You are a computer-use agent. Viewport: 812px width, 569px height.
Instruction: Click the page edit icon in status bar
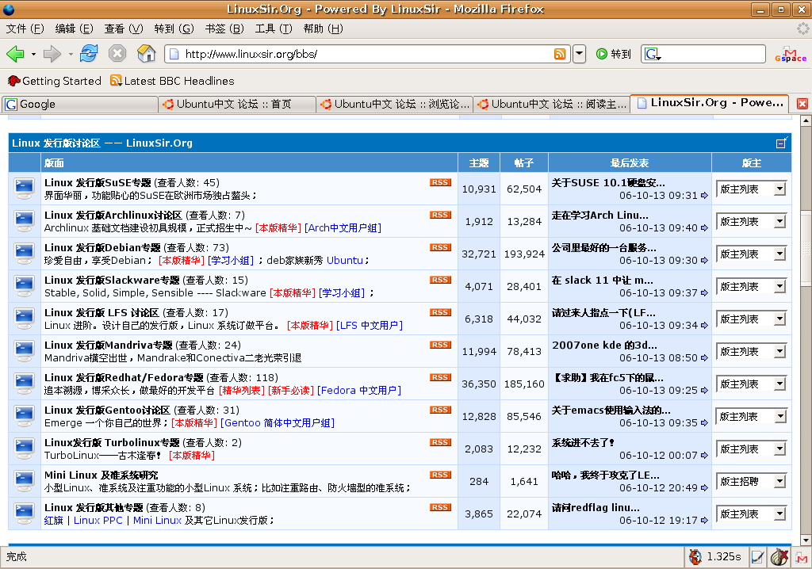tap(757, 557)
